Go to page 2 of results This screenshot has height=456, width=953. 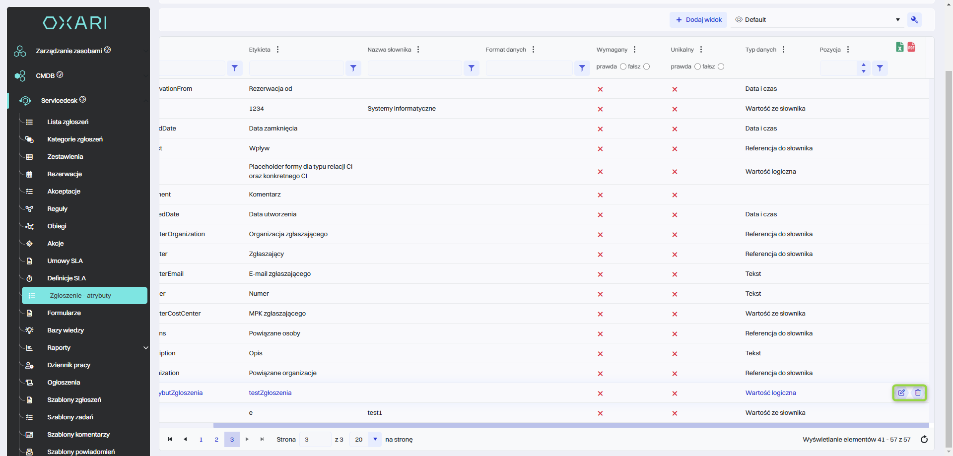(x=216, y=439)
